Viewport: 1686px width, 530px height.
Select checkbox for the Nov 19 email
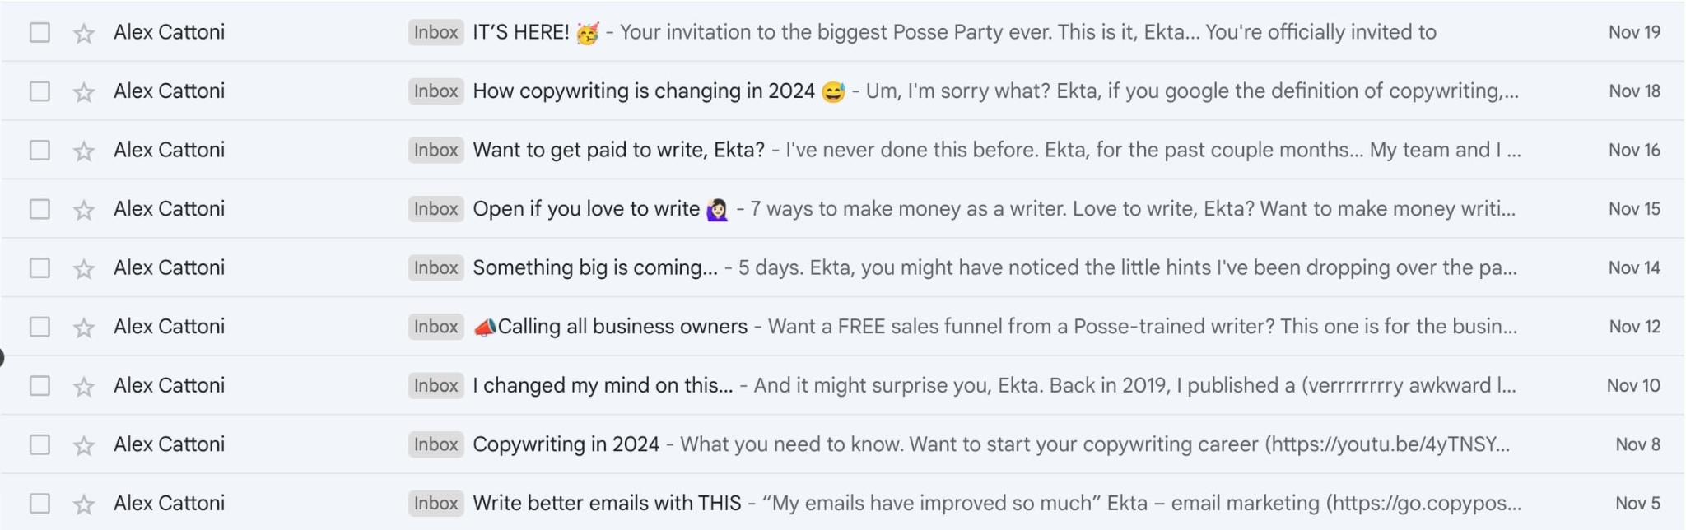click(x=40, y=33)
